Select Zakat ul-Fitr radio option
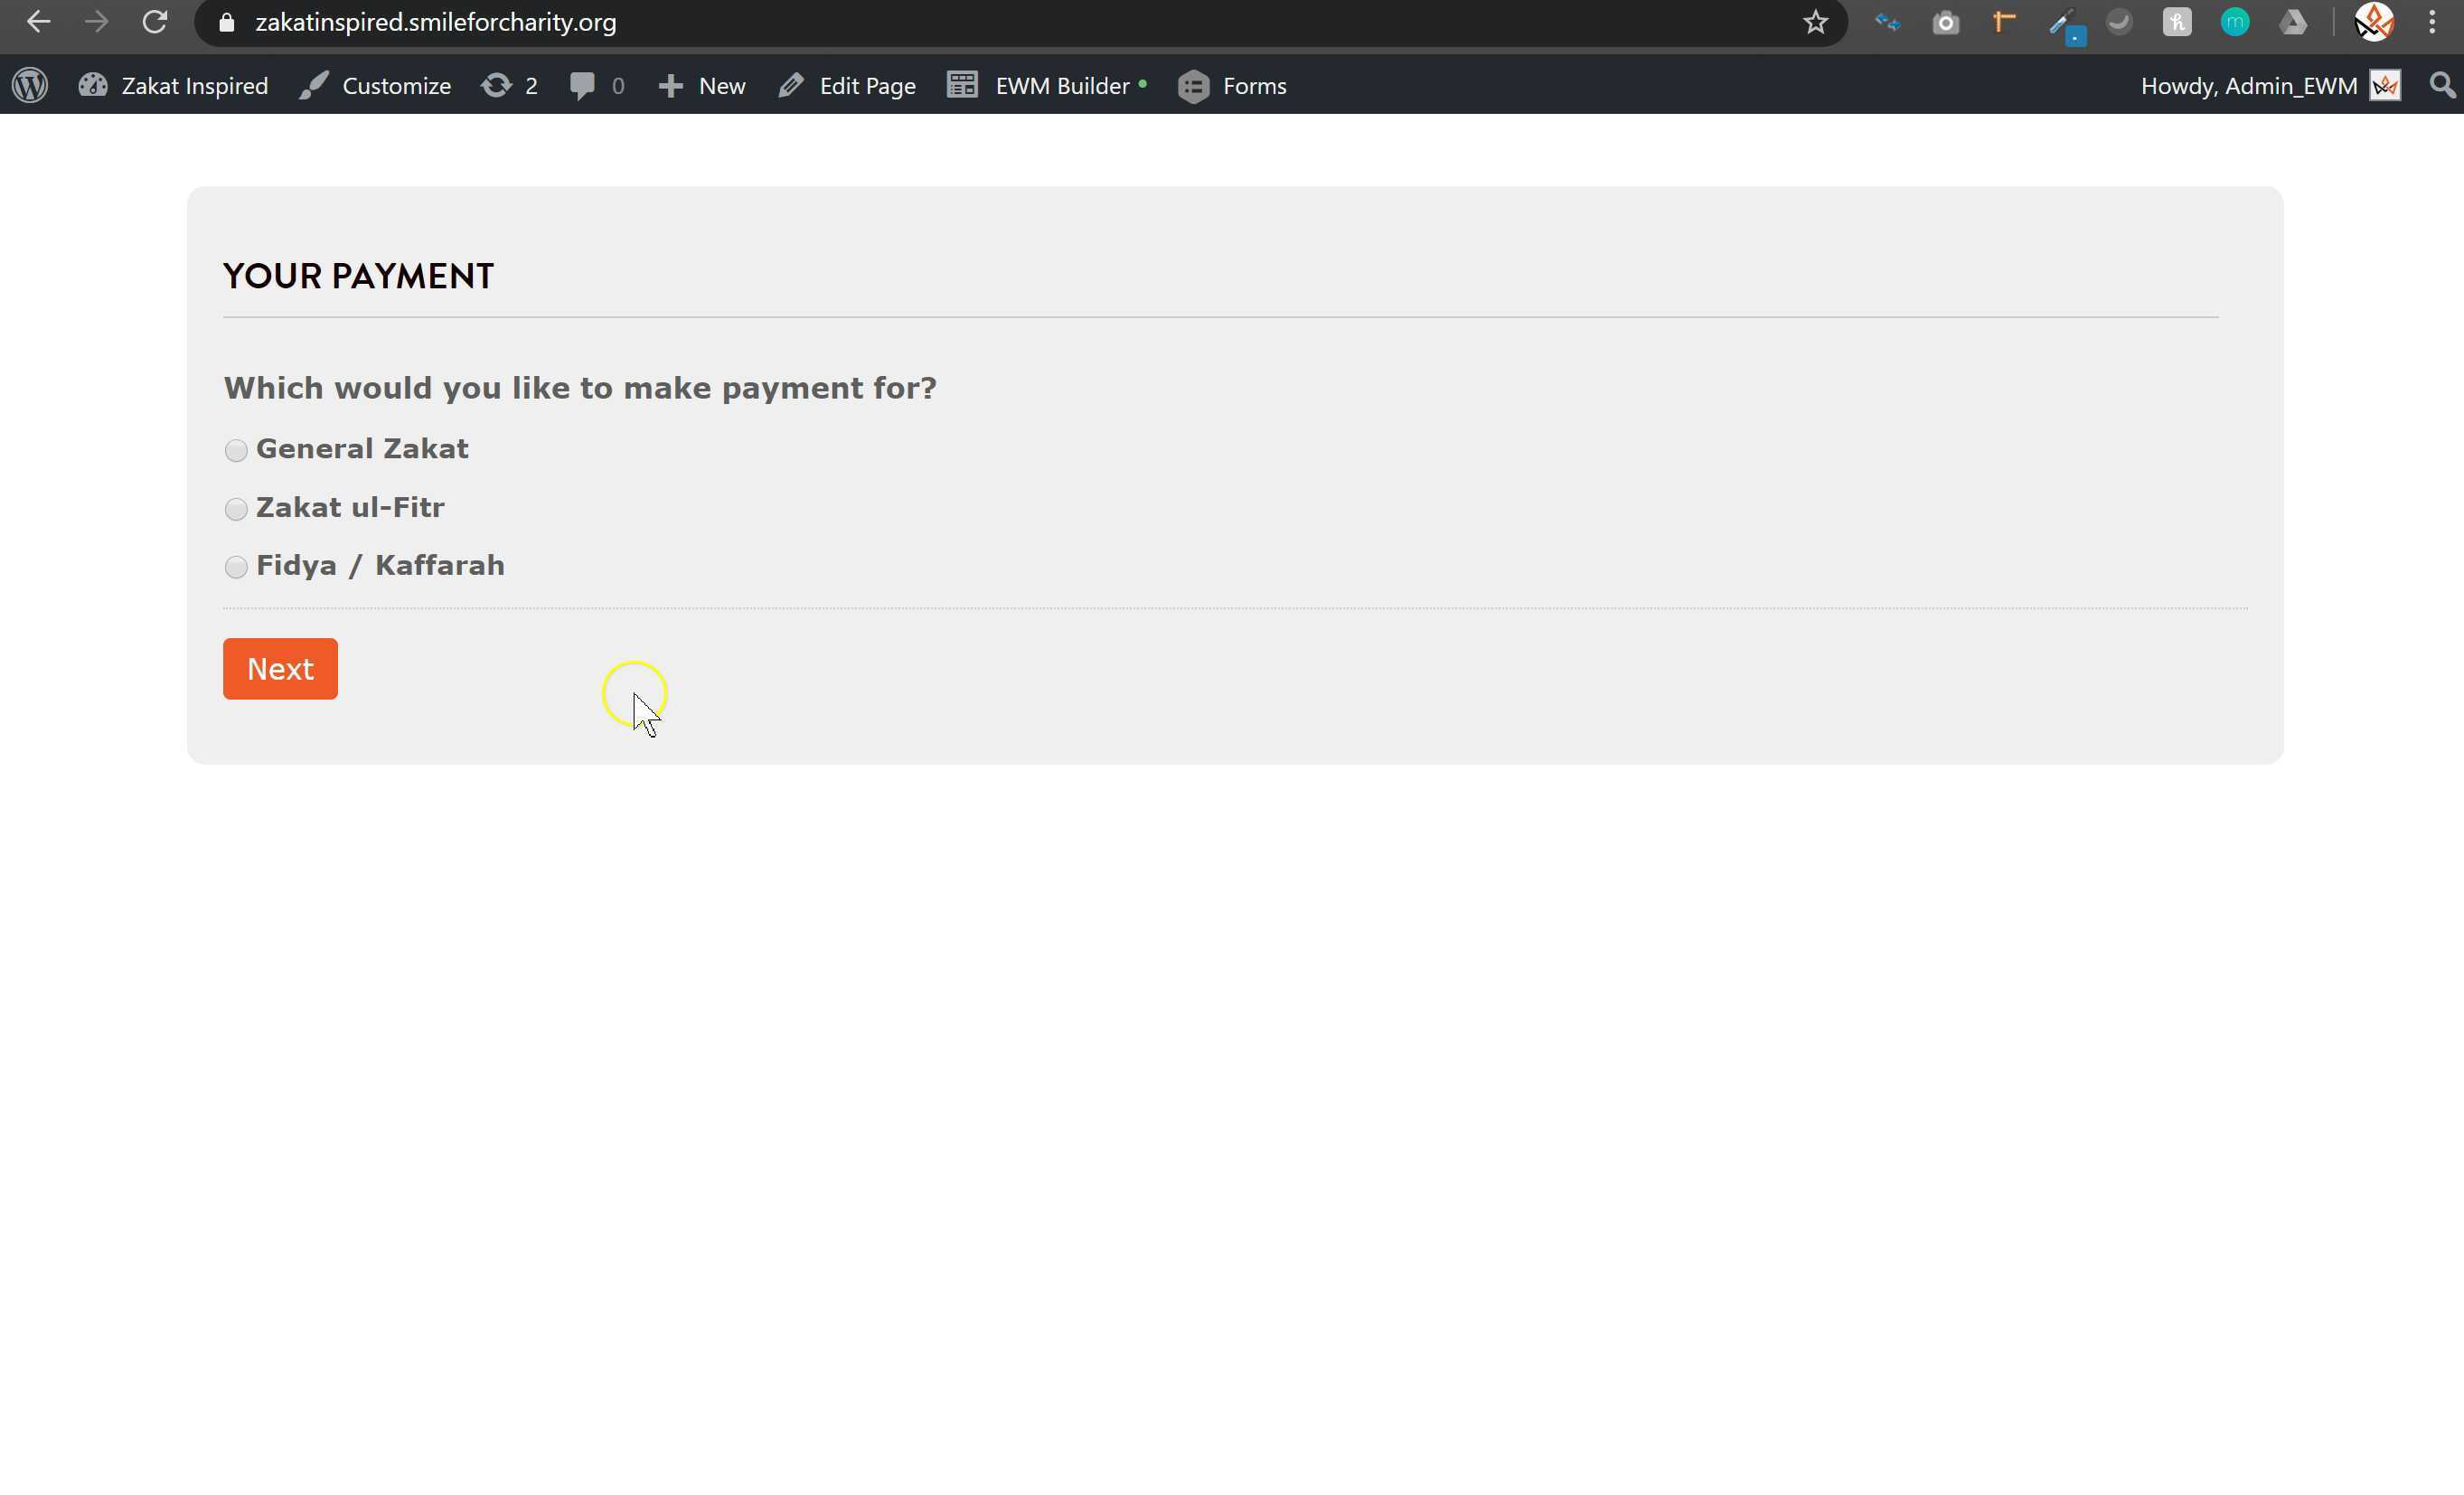The width and height of the screenshot is (2464, 1495). 236,509
